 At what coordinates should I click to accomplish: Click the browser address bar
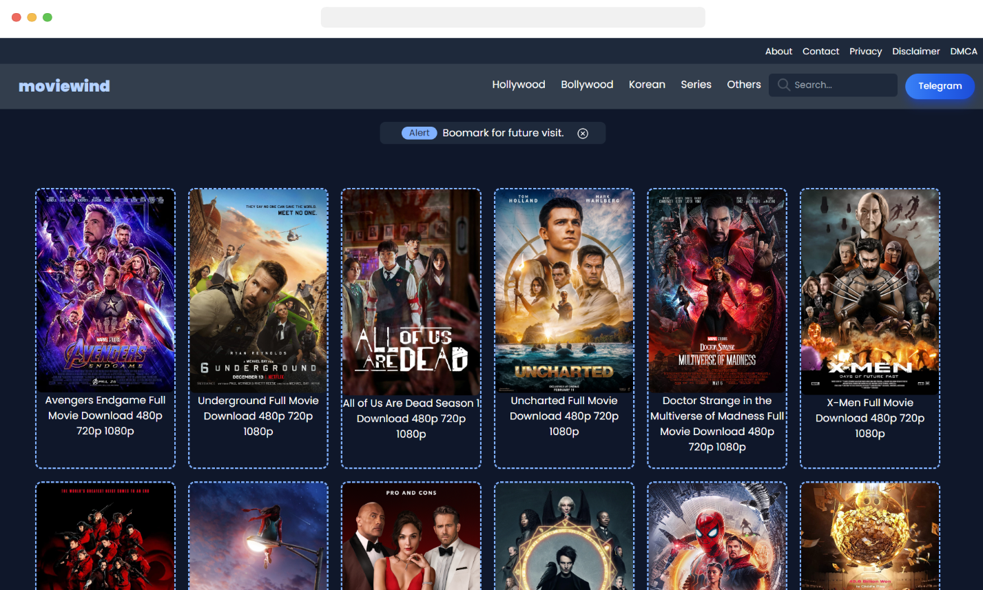[513, 17]
